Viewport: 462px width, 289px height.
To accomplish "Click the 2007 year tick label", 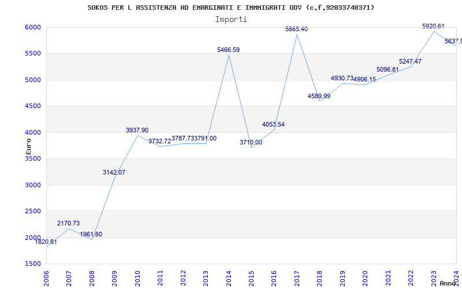I will tap(69, 278).
